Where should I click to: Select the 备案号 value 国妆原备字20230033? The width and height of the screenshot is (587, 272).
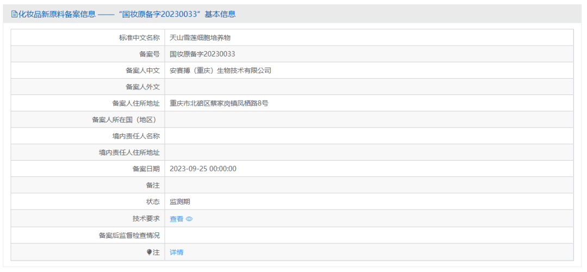(203, 54)
